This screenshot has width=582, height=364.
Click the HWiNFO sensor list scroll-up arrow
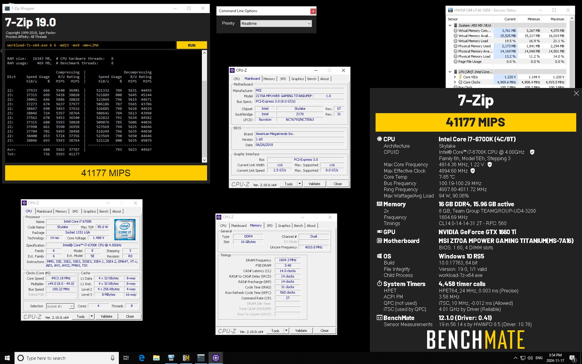coord(572,19)
